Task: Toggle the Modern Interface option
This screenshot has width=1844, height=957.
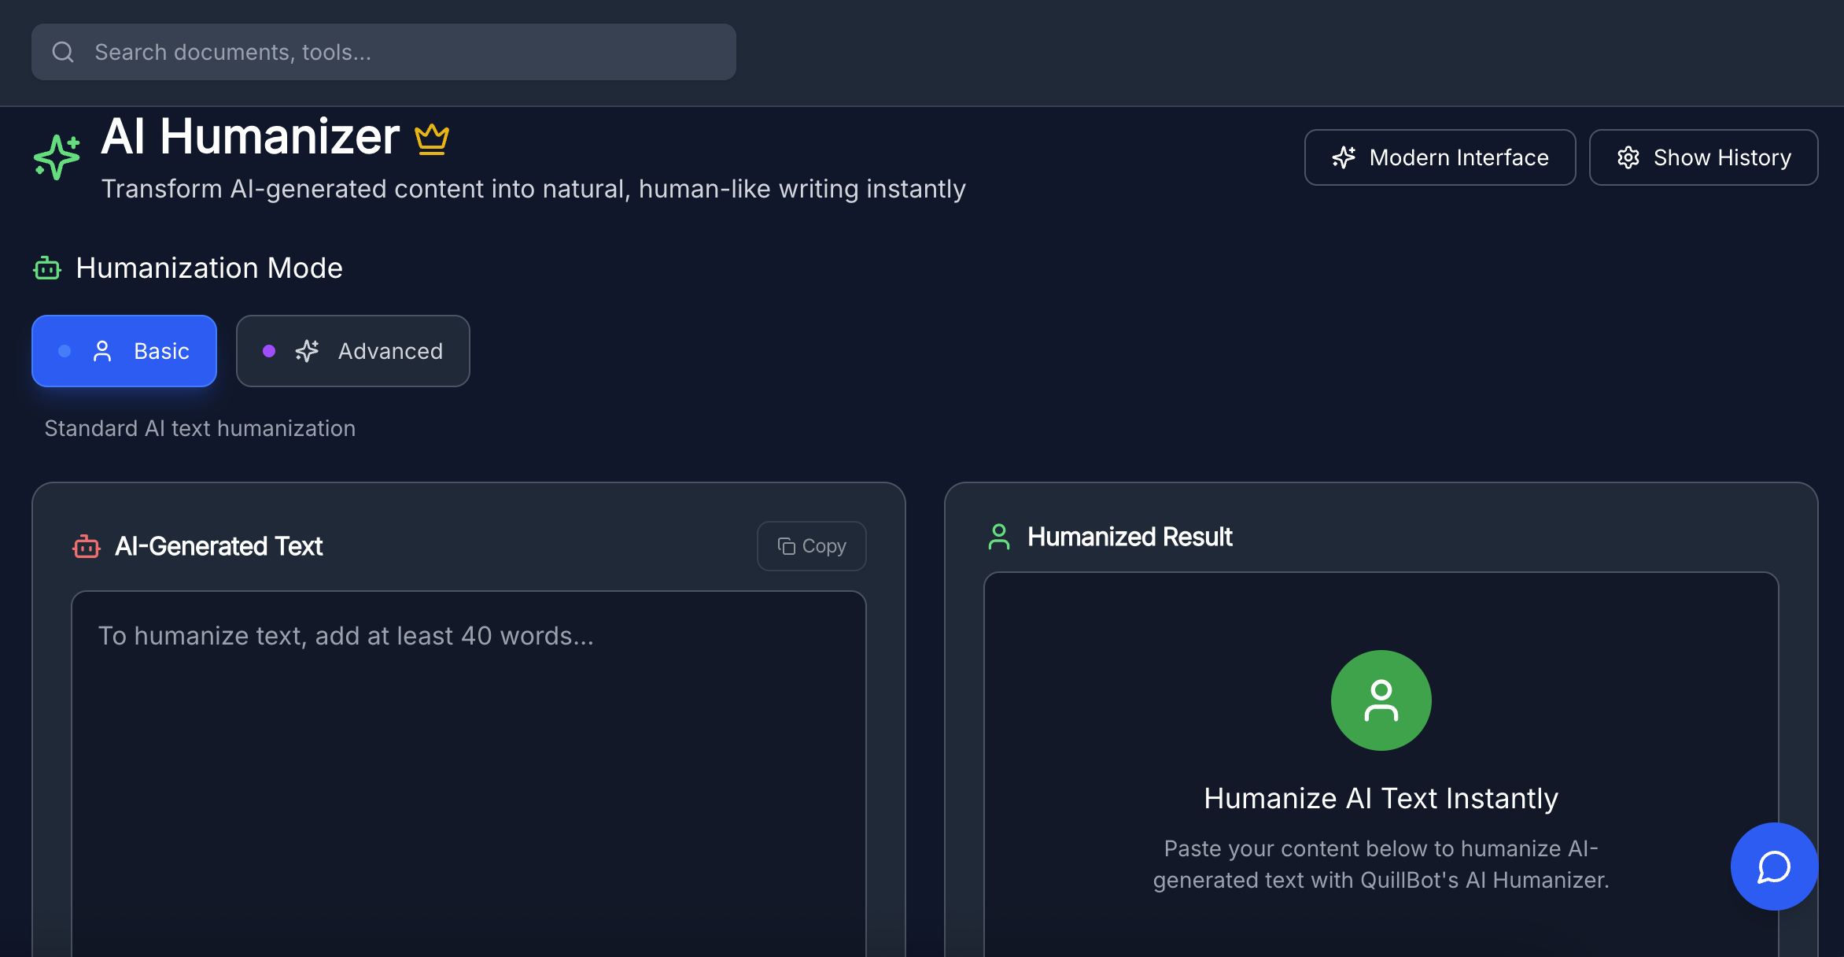Action: coord(1440,157)
